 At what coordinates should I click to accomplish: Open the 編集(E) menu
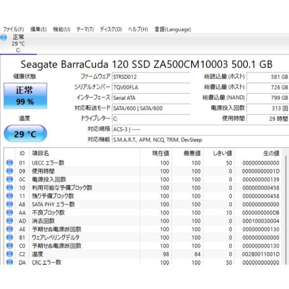[38, 29]
